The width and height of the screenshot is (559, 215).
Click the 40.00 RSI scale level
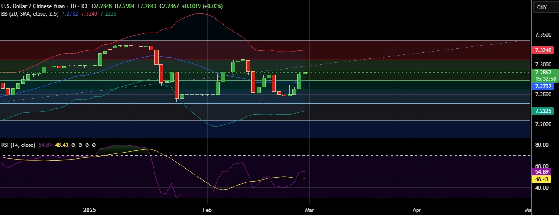click(x=542, y=188)
